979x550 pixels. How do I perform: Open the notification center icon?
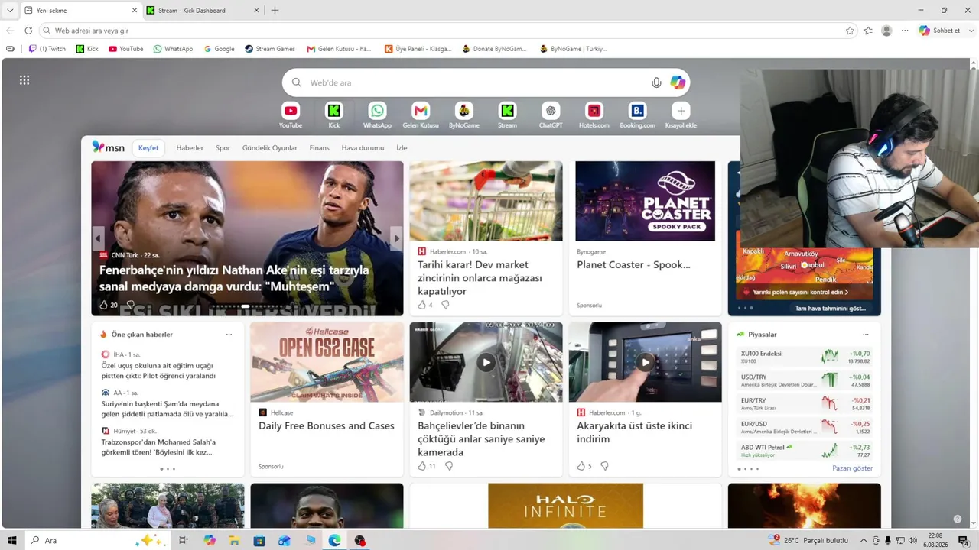tap(963, 540)
